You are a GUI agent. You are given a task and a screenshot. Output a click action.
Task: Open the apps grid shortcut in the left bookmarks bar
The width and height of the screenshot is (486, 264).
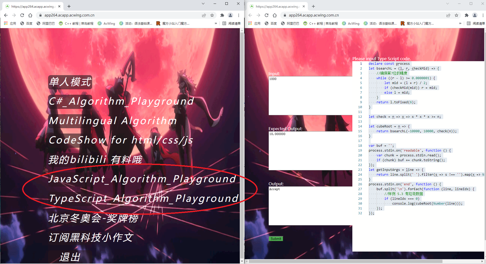coord(6,23)
